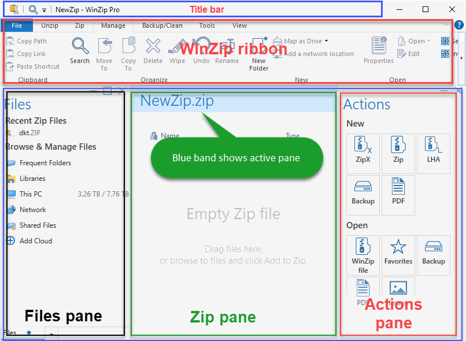Create a new LHA archive from Actions
The image size is (466, 341).
tap(434, 154)
